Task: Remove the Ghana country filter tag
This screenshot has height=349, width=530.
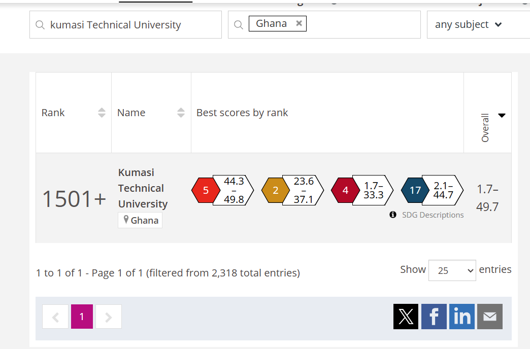Action: tap(299, 23)
